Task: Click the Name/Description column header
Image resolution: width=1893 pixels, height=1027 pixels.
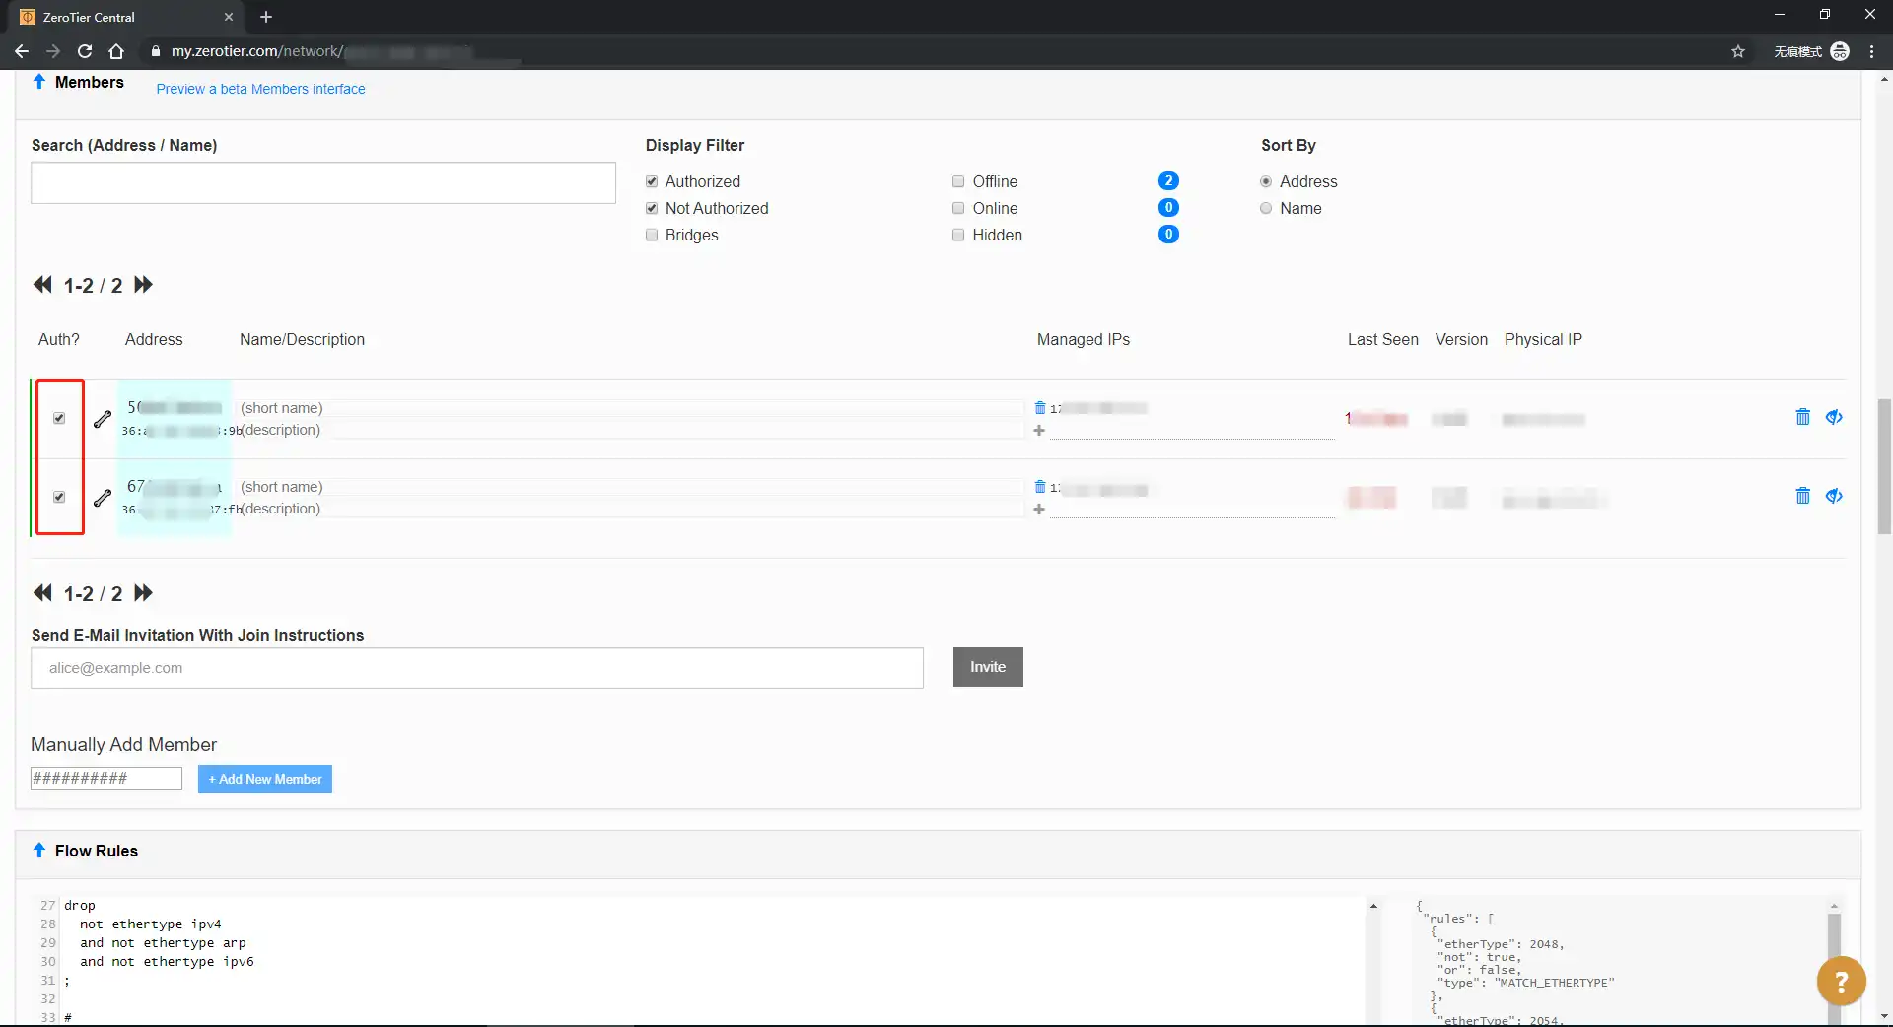Action: click(302, 339)
